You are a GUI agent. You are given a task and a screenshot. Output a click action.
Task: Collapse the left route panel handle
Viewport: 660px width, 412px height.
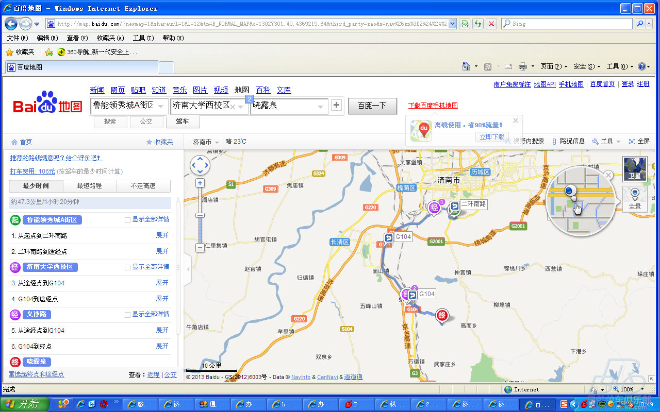click(188, 269)
